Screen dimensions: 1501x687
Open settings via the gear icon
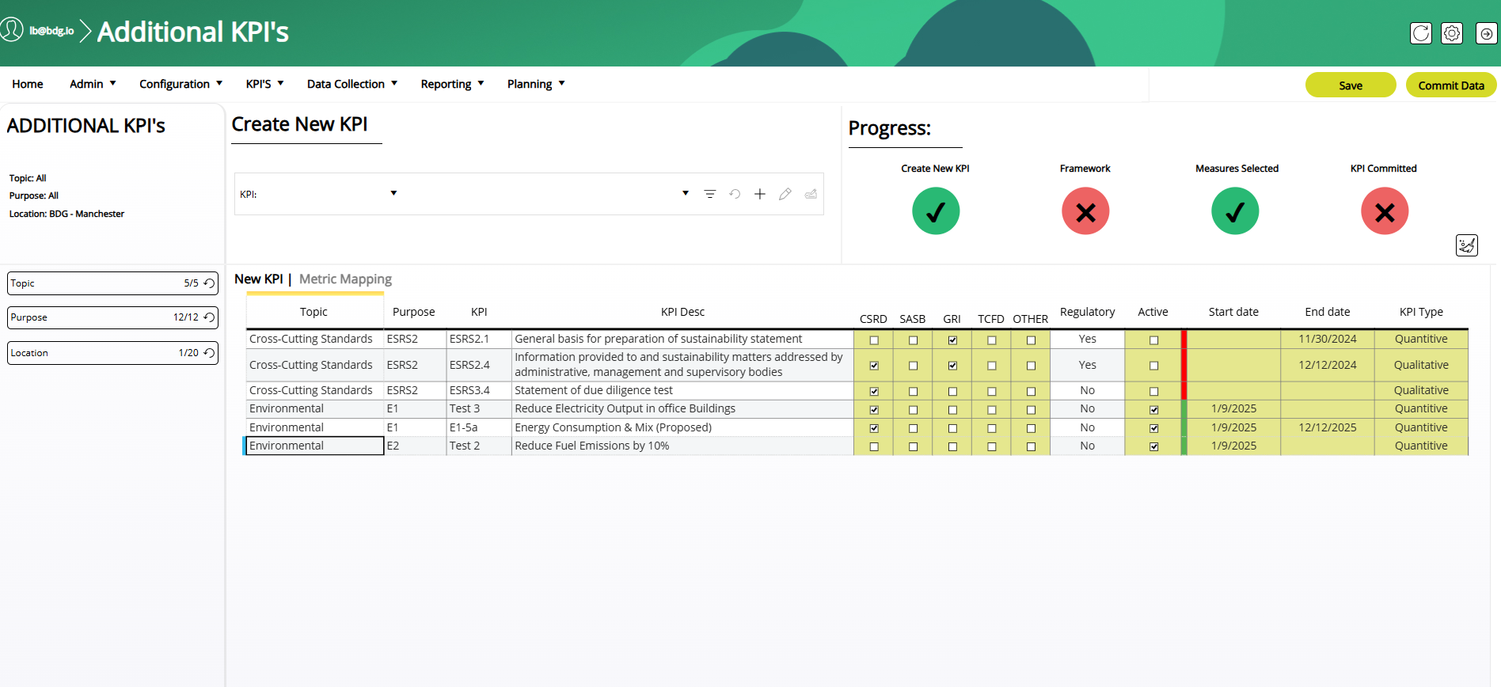(x=1451, y=33)
